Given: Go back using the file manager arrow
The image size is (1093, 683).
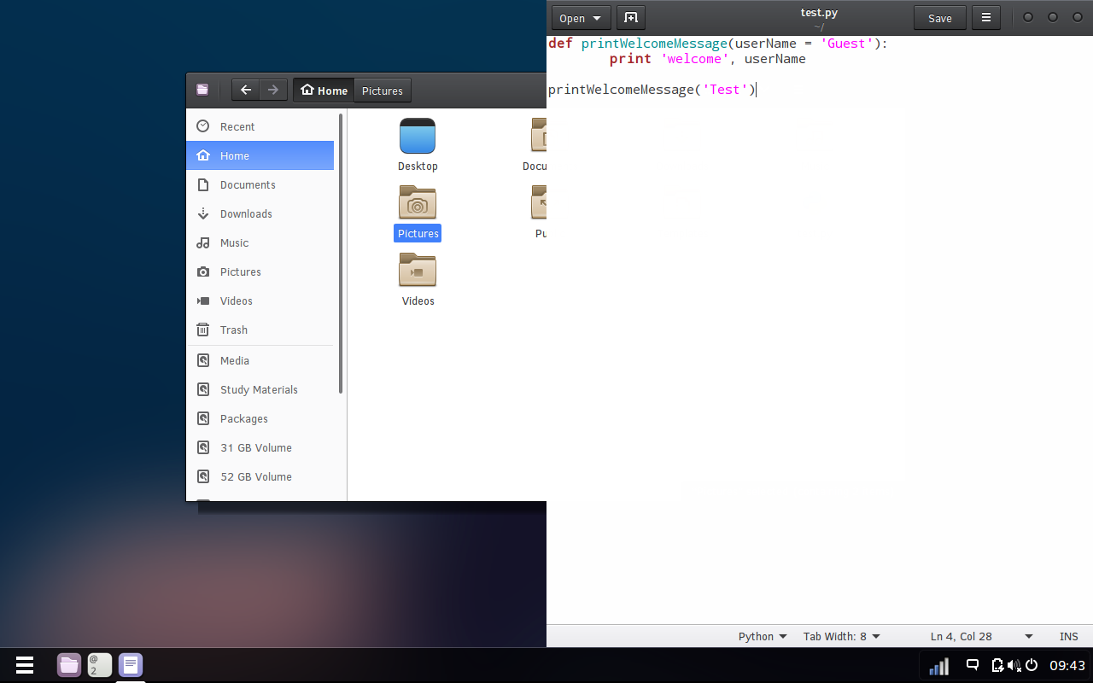Looking at the screenshot, I should click(246, 90).
